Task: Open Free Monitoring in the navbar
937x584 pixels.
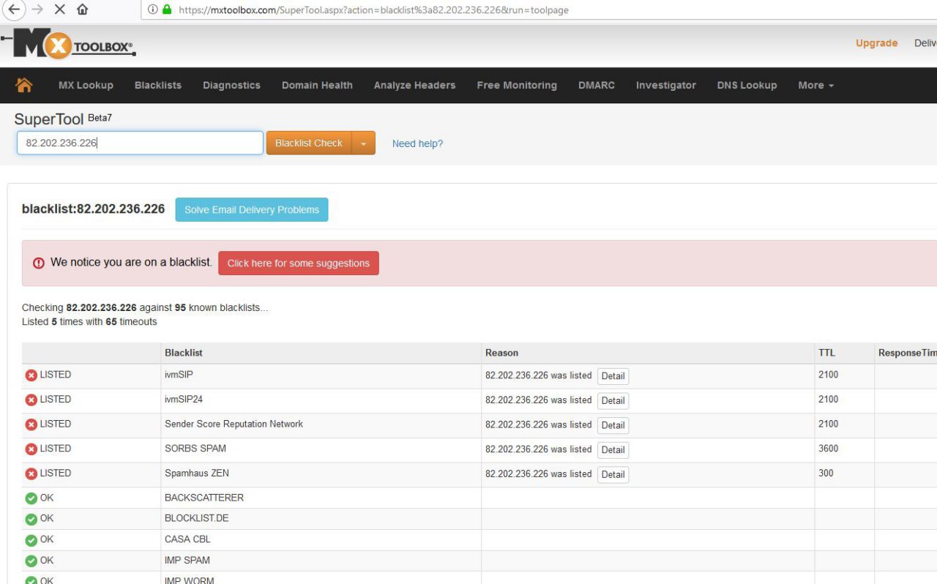Action: [x=517, y=85]
